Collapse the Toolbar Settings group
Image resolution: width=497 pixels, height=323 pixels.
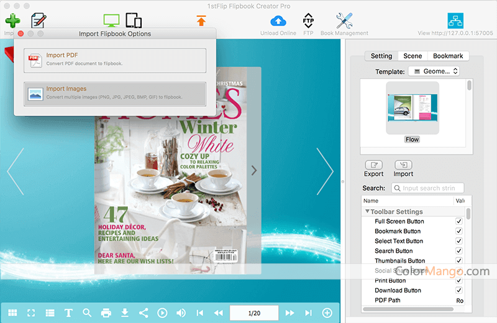pos(367,211)
